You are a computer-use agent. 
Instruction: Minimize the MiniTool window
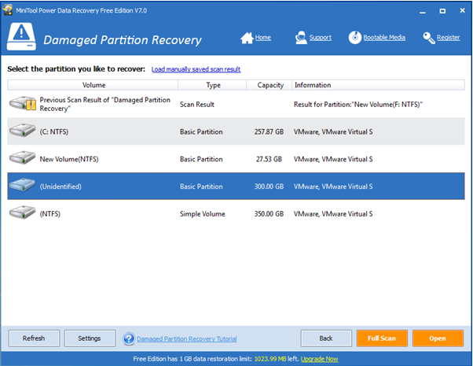[x=423, y=11]
